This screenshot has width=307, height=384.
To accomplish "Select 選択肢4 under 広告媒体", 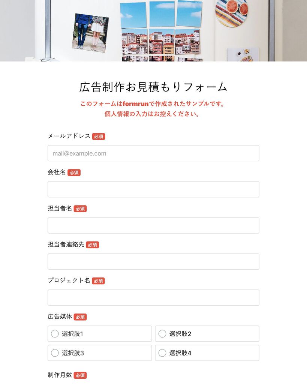I will pos(207,353).
